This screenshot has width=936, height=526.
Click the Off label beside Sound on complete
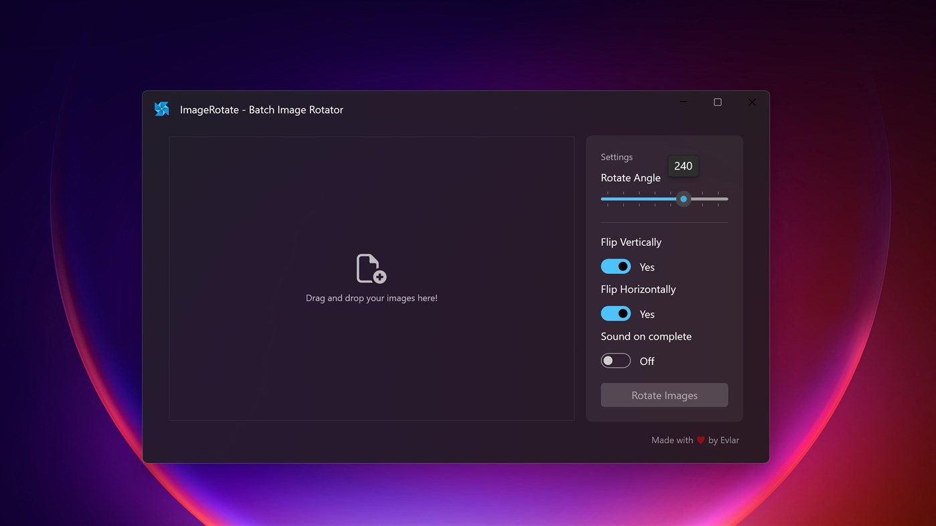tap(646, 360)
